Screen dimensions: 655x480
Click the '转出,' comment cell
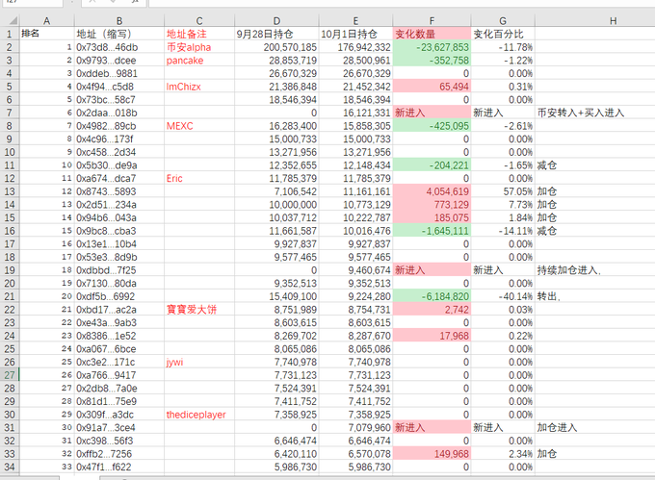click(595, 296)
